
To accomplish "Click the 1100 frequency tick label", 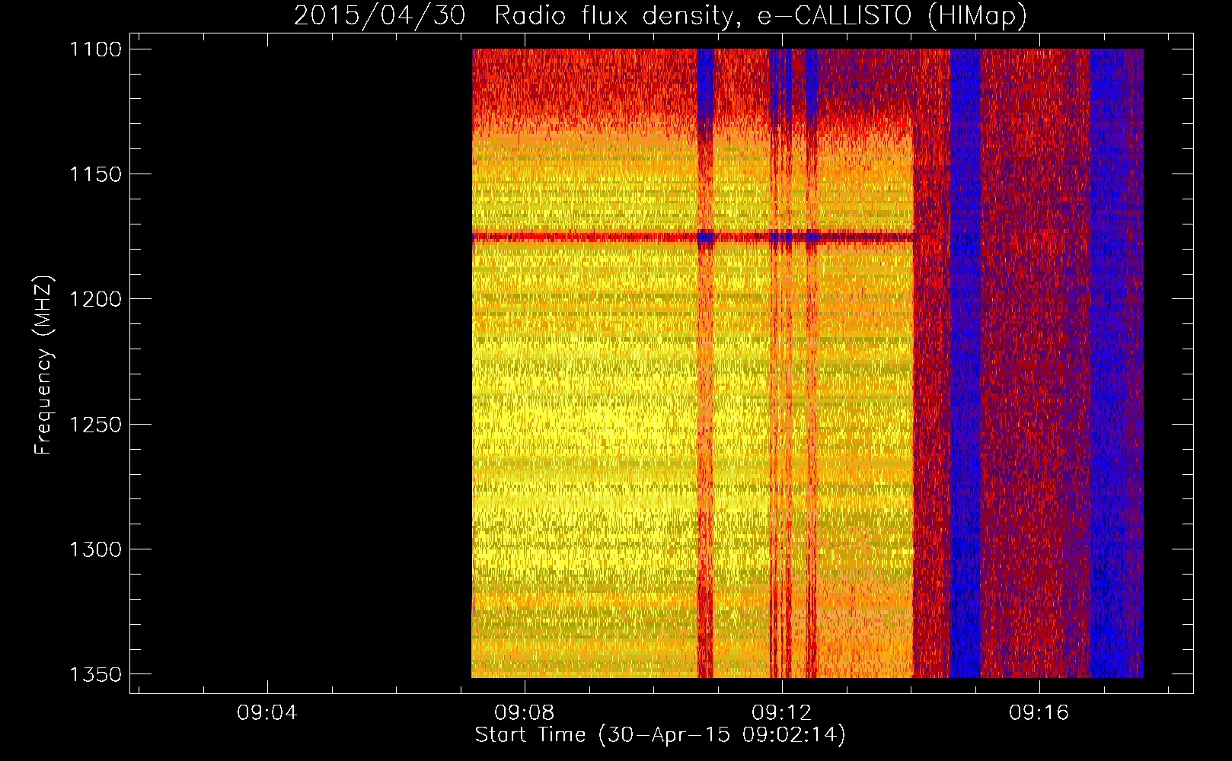I will coord(95,49).
